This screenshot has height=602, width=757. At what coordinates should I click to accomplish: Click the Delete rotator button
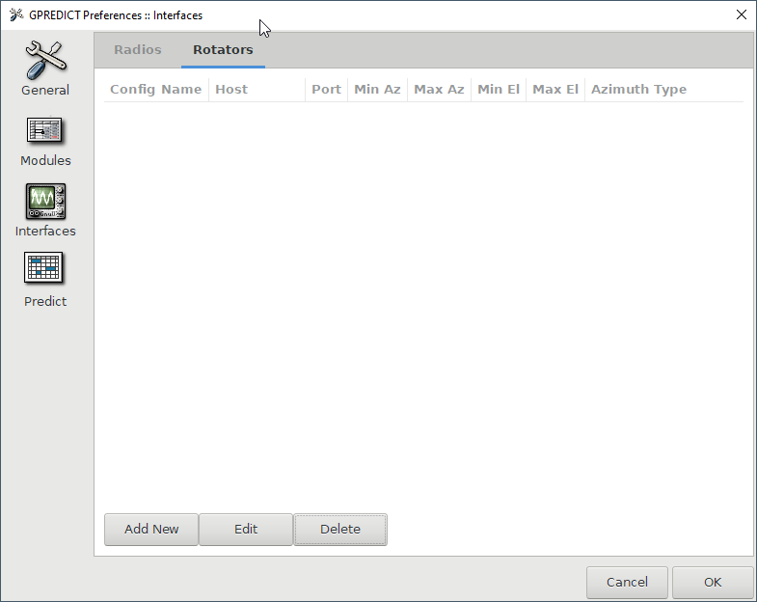[x=340, y=530]
